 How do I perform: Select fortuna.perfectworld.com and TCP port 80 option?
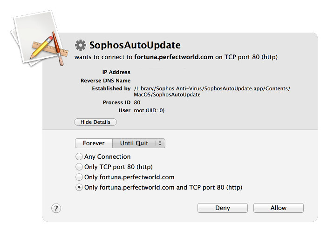coord(79,187)
